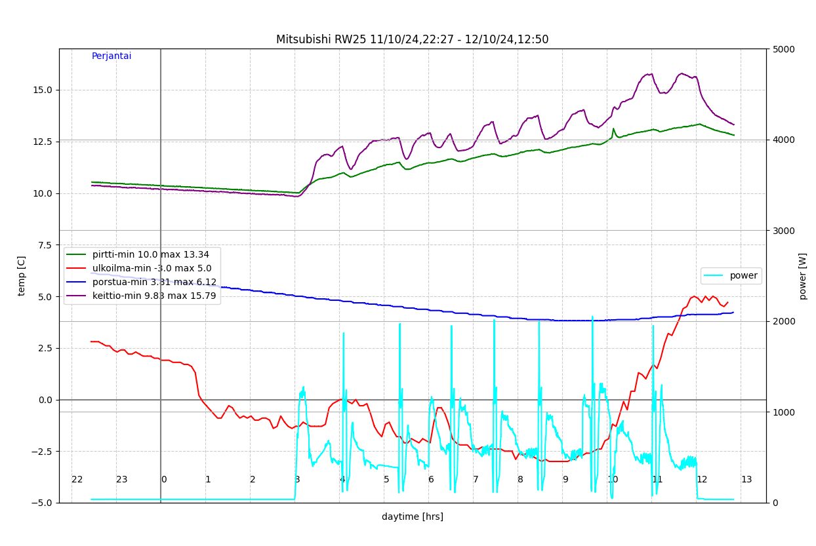Click the power legend label
The width and height of the screenshot is (816, 546).
tap(744, 276)
